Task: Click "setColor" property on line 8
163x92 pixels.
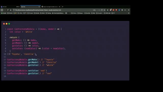Action: pyautogui.click(x=17, y=49)
